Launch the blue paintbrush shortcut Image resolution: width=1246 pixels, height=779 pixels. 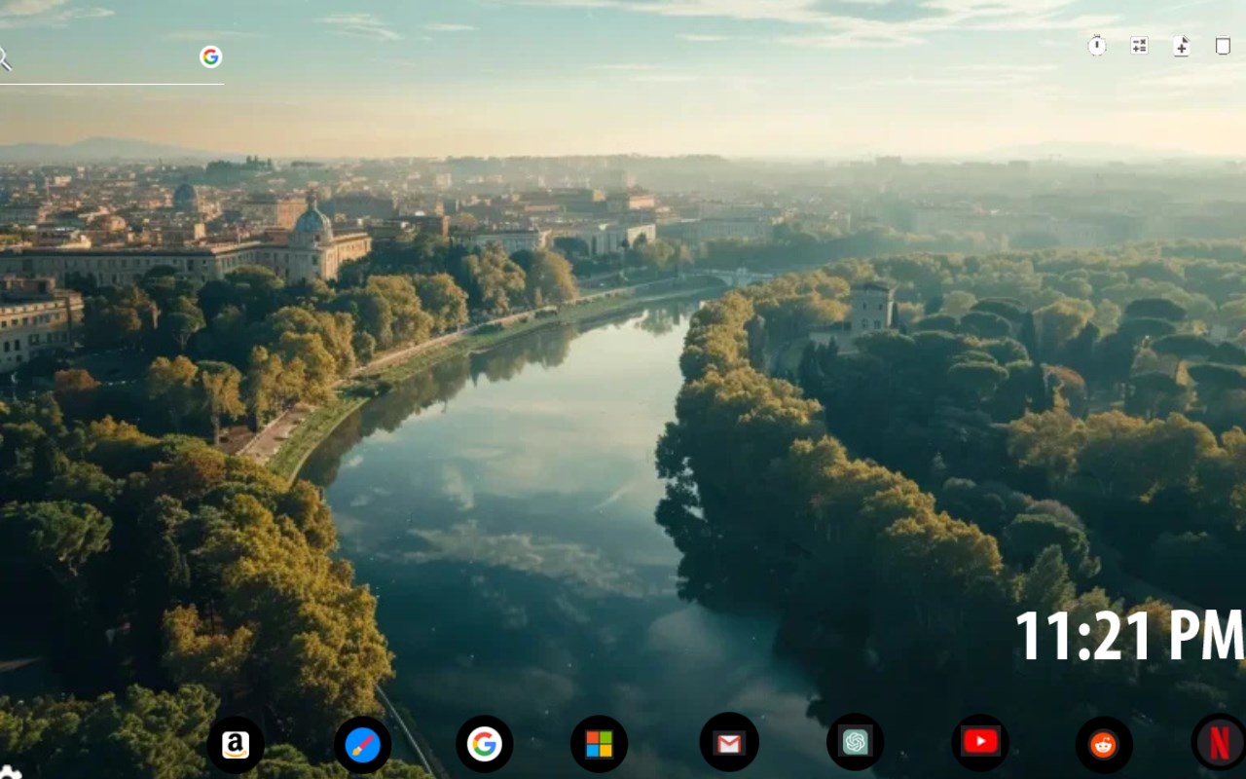pyautogui.click(x=363, y=745)
